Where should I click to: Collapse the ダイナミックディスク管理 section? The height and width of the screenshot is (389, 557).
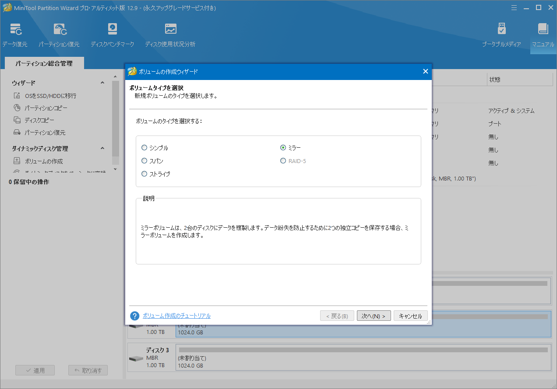click(x=102, y=149)
